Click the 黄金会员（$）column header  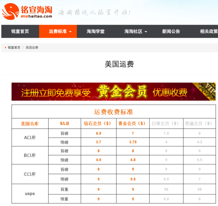133,123
